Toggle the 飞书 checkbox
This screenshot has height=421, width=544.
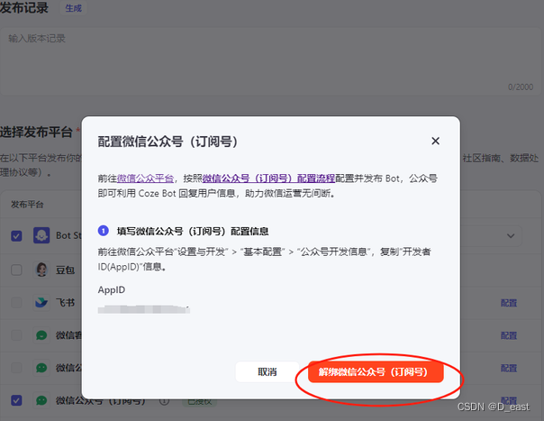[16, 303]
